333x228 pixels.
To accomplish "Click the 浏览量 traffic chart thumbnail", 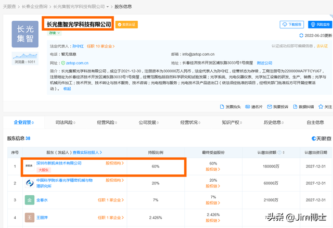I will [x=25, y=58].
